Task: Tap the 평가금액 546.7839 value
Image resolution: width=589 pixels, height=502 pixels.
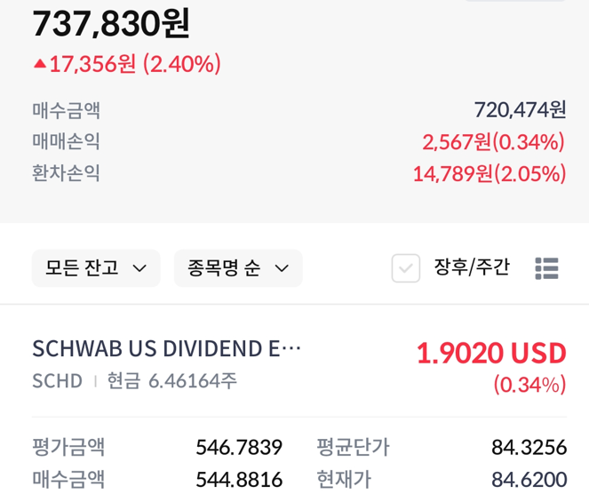Action: pyautogui.click(x=239, y=447)
